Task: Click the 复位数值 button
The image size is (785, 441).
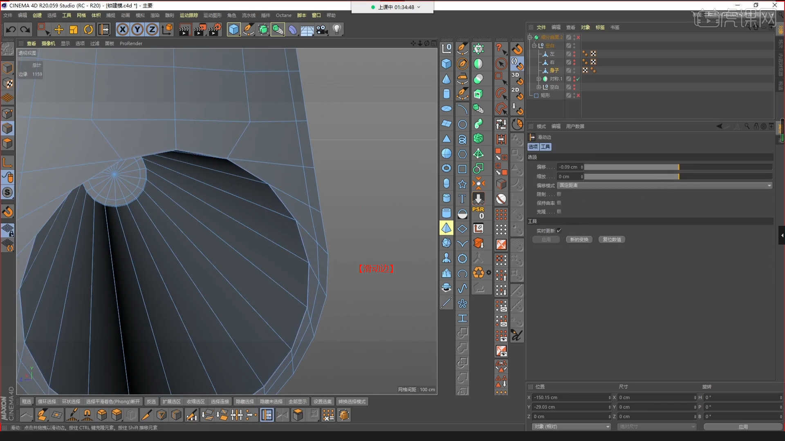Action: 612,240
